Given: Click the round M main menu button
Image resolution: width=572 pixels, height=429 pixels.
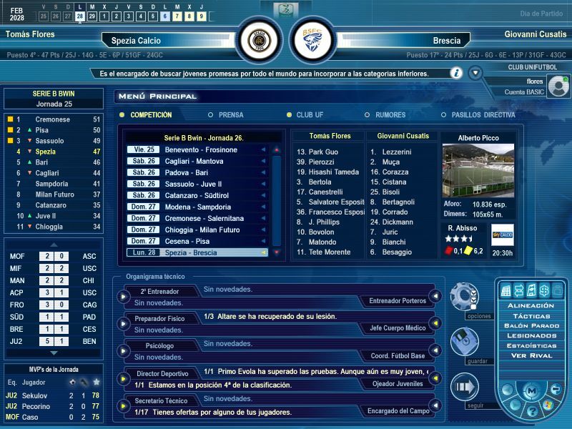Looking at the screenshot, I should click(531, 391).
